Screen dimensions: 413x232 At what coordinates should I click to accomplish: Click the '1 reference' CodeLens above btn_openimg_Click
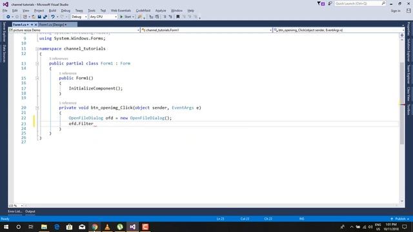click(68, 103)
